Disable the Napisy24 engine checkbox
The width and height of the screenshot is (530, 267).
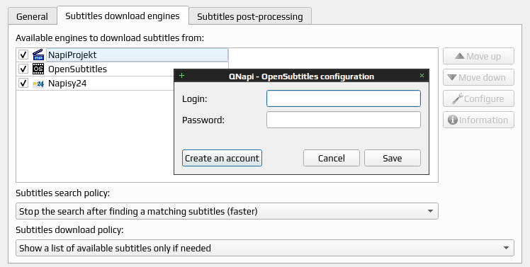tap(23, 83)
